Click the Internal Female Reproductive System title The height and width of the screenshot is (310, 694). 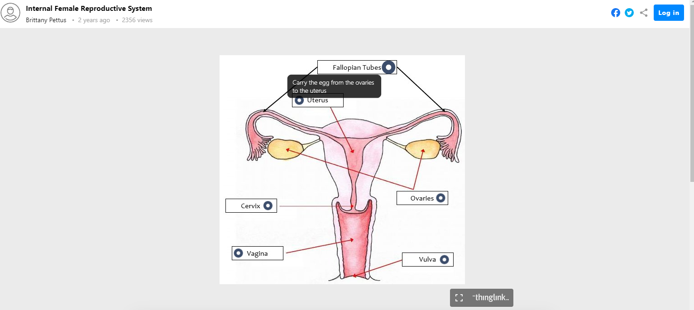pyautogui.click(x=89, y=9)
